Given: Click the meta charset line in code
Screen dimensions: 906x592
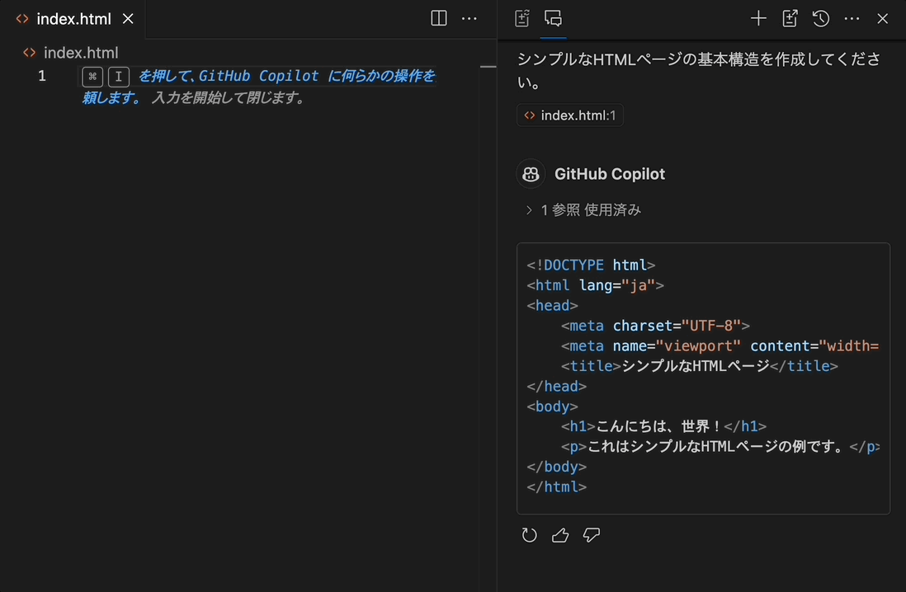Looking at the screenshot, I should point(655,326).
